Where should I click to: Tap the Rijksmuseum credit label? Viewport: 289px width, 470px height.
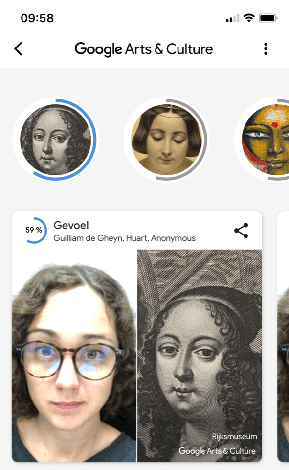(x=234, y=436)
